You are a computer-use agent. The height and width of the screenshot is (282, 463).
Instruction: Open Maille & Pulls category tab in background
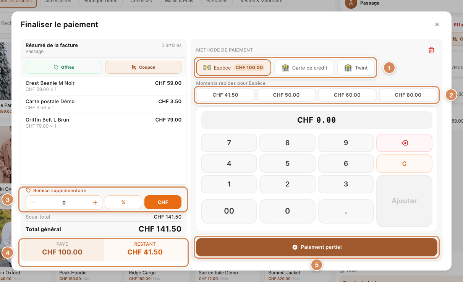pyautogui.click(x=179, y=2)
